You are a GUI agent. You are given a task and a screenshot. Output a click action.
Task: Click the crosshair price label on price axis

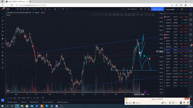click(161, 51)
